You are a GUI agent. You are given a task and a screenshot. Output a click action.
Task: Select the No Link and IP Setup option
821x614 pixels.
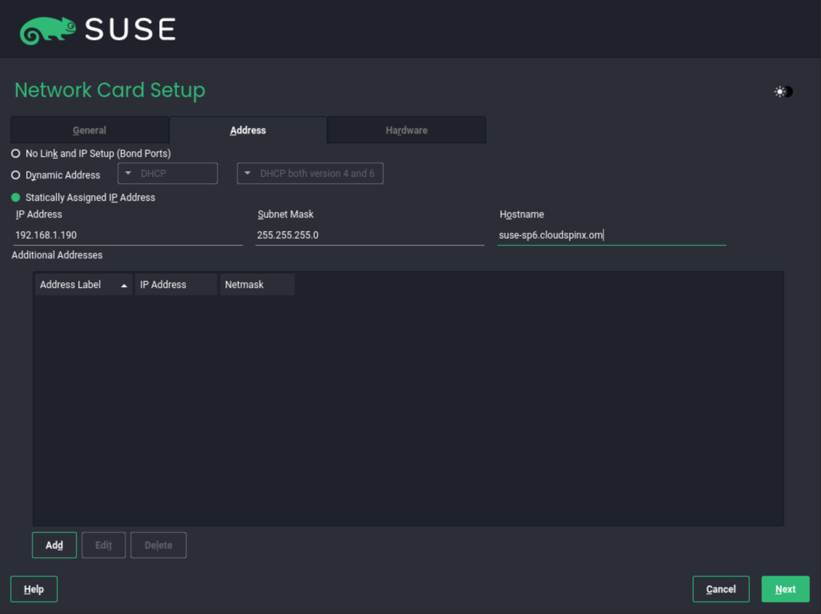(15, 153)
